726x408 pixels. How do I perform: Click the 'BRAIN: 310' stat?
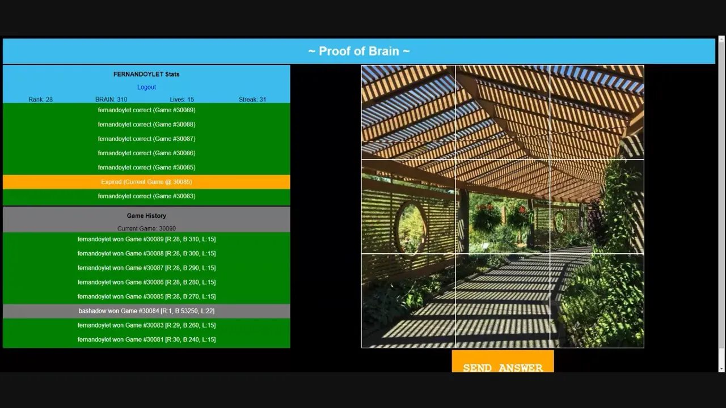[111, 99]
